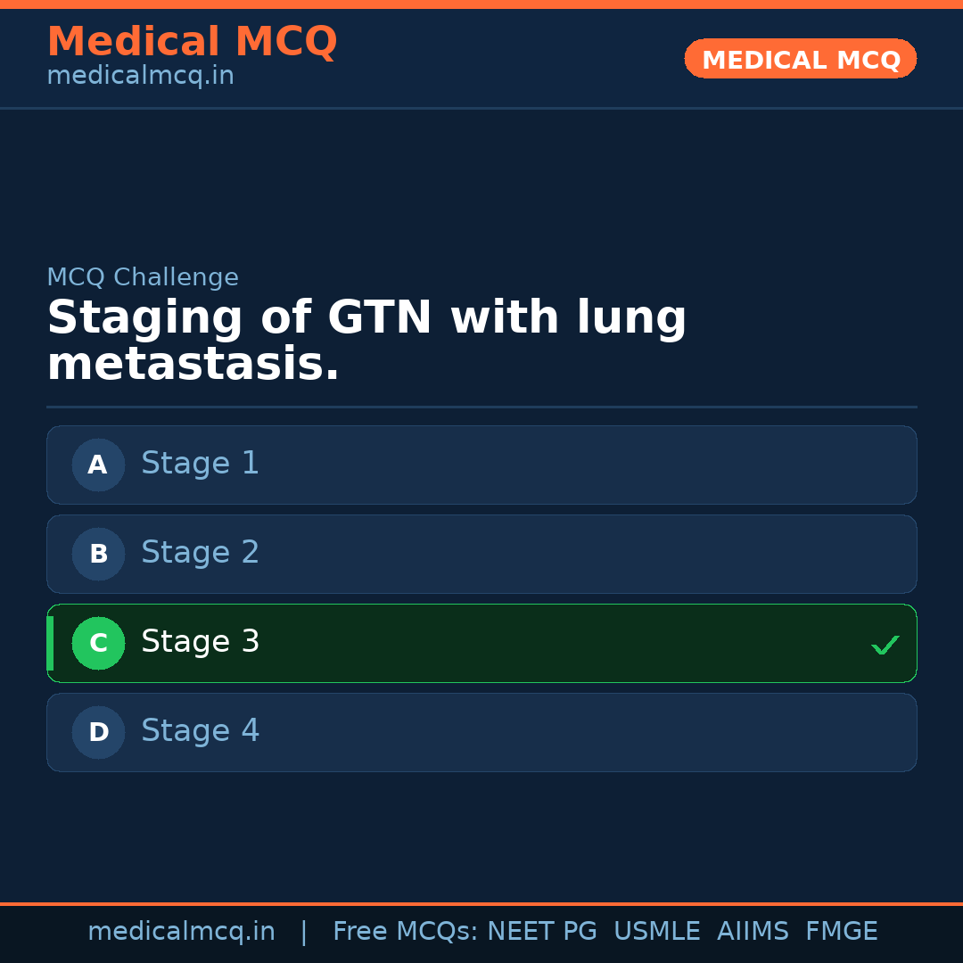
Task: Click the green left bar beside Stage 3
Action: click(49, 643)
